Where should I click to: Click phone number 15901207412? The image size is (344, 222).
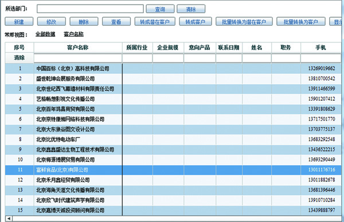click(322, 99)
